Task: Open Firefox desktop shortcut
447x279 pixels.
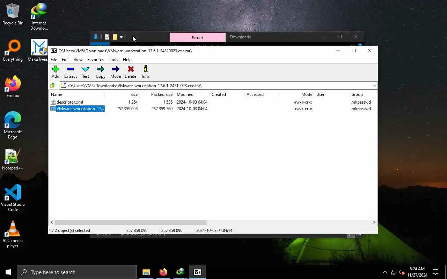Action: [13, 87]
